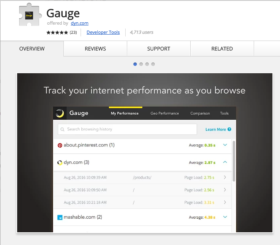The image size is (280, 245).
Task: Click the Gauge screenshot preview image
Action: [x=145, y=153]
